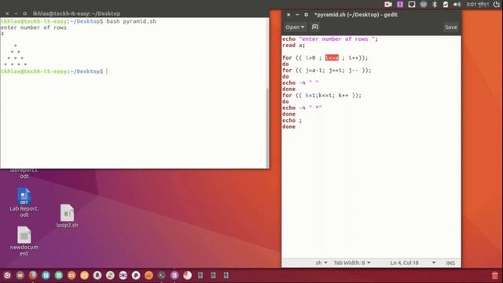Close the gedit window
This screenshot has height=283, width=503.
tap(288, 15)
